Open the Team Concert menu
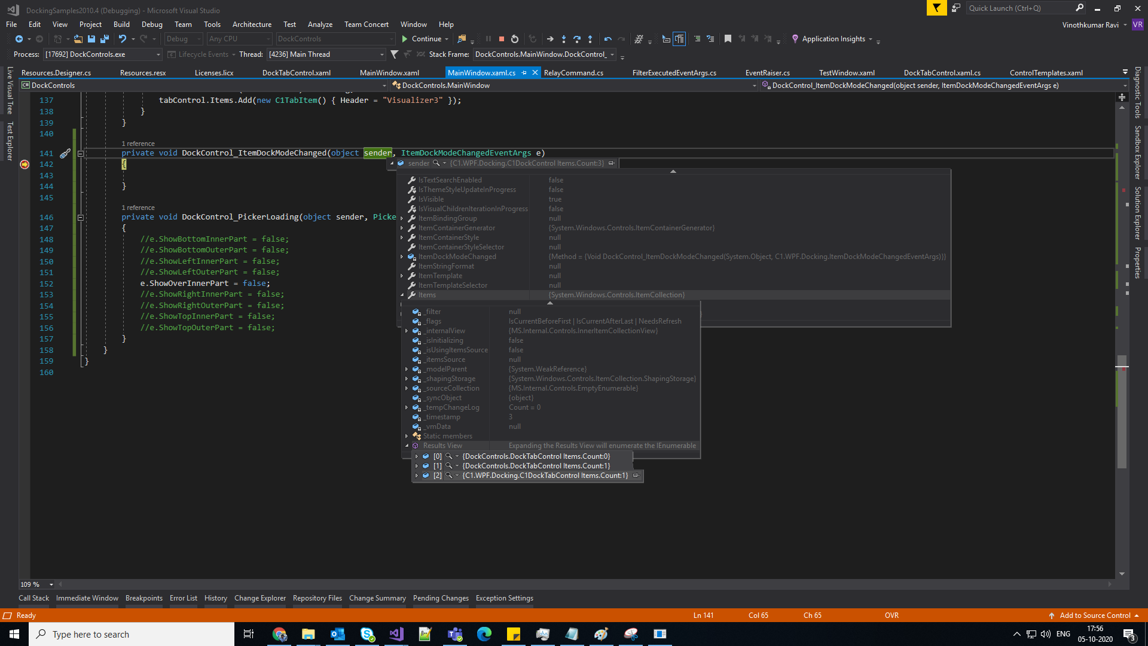1148x646 pixels. tap(366, 25)
